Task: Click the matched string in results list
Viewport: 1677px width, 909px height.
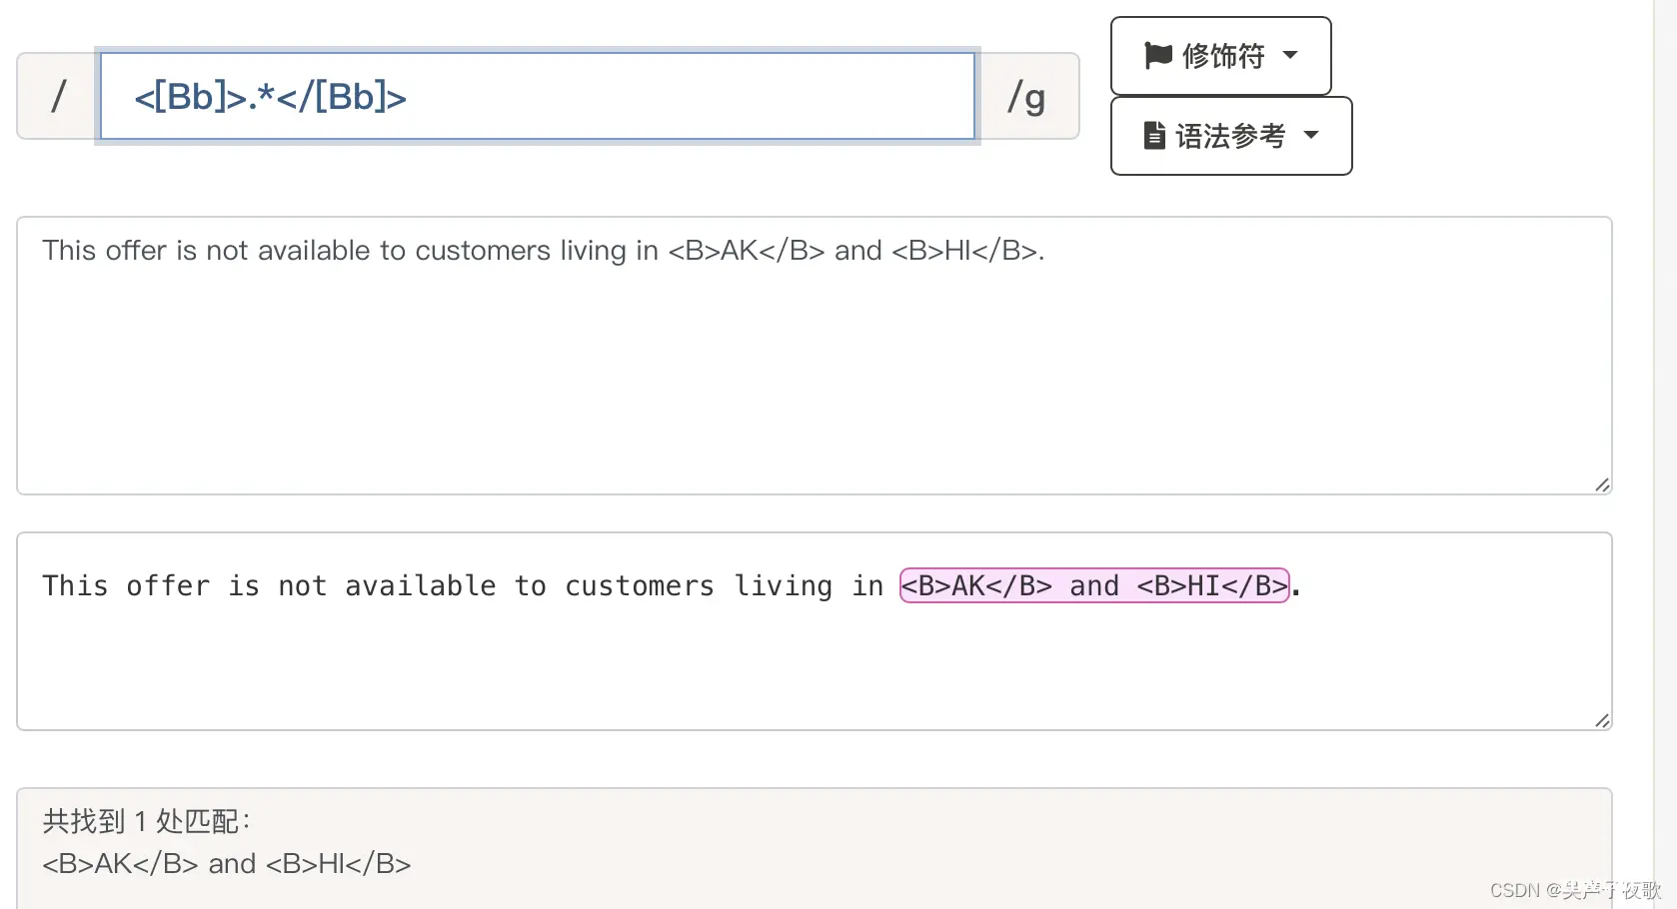Action: click(x=227, y=863)
